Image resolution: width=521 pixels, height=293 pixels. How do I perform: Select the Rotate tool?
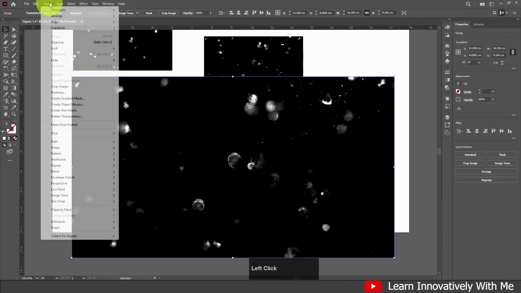coord(6,68)
